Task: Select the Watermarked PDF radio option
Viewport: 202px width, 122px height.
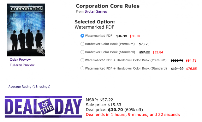Action: [x=82, y=36]
